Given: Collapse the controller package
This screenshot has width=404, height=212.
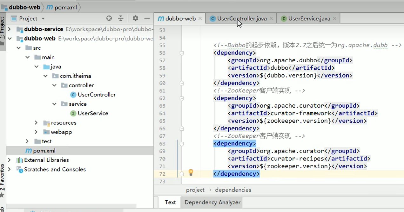Looking at the screenshot, I should 54,85.
